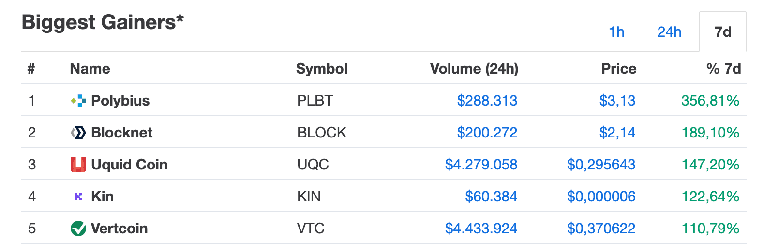Click the red Uquid Coin logo
The image size is (779, 244).
point(78,165)
